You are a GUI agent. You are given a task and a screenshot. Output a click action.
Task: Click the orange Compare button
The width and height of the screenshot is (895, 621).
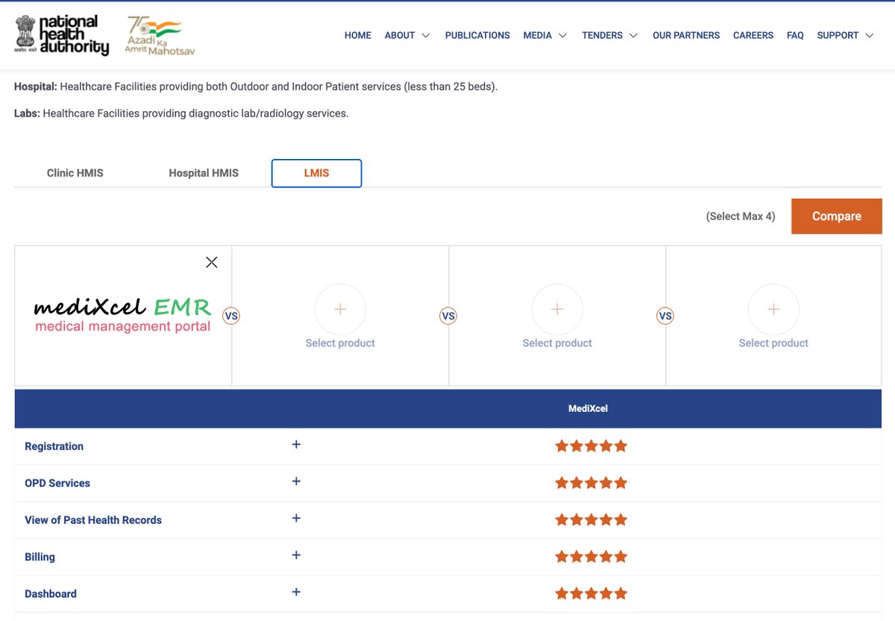pos(836,216)
